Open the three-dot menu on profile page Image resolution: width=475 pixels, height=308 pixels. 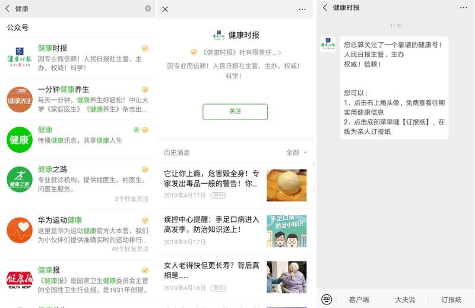(302, 10)
